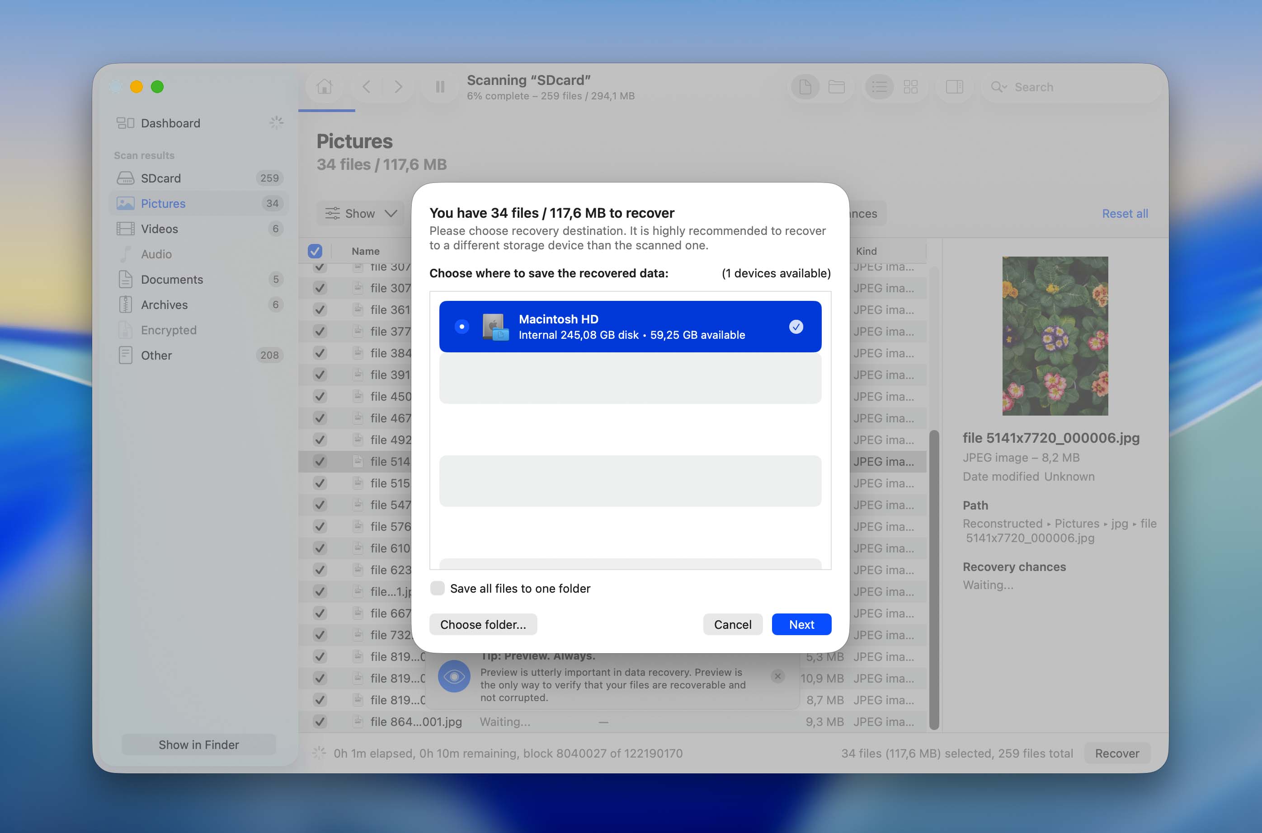Open the Dashboard in sidebar
The width and height of the screenshot is (1262, 833).
198,123
